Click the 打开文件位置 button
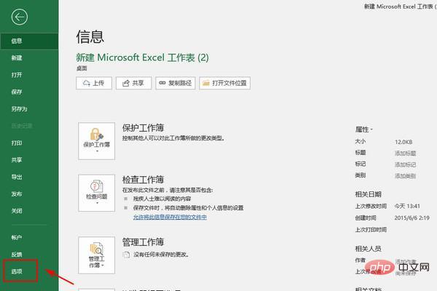This screenshot has height=291, width=437. click(224, 83)
